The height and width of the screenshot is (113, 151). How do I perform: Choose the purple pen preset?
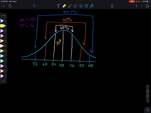[3, 36]
